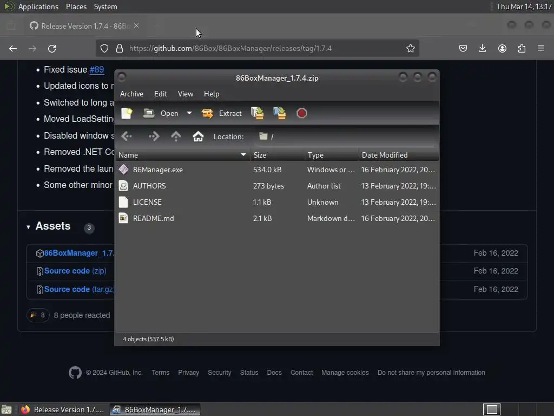Open GitHub Status footer link

(249, 373)
